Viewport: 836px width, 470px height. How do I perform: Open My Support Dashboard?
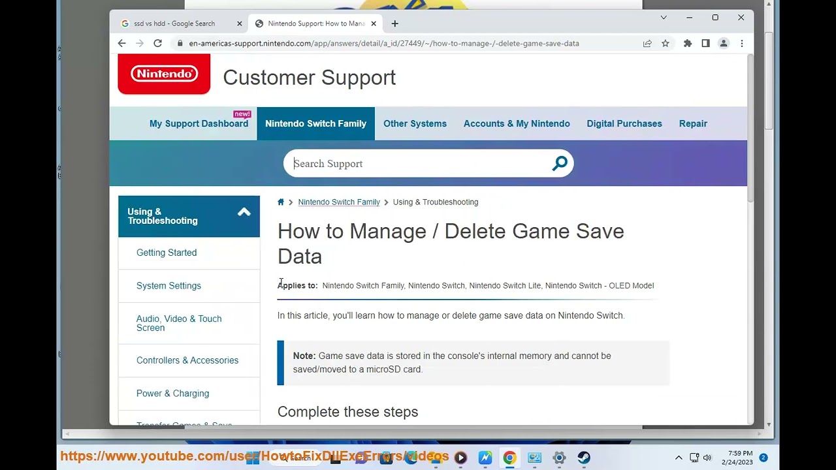[x=199, y=123]
